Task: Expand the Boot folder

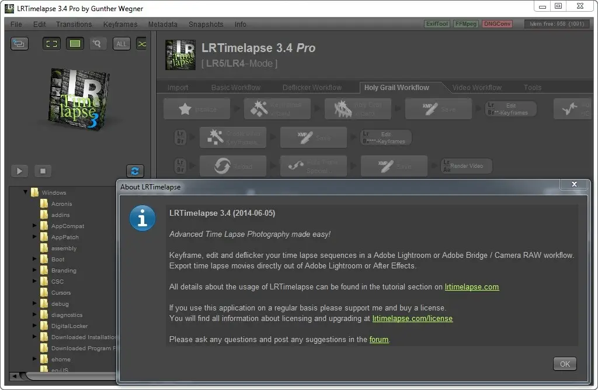Action: tap(34, 258)
